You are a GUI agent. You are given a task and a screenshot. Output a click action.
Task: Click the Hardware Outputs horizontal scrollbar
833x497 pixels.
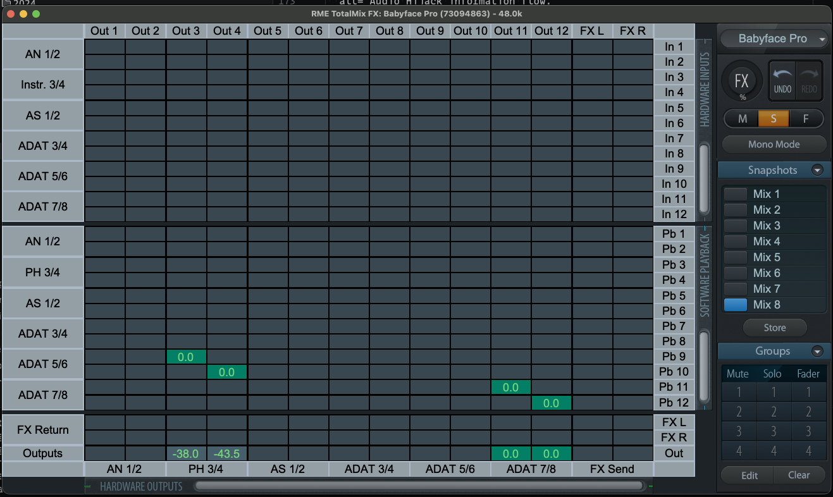point(419,486)
